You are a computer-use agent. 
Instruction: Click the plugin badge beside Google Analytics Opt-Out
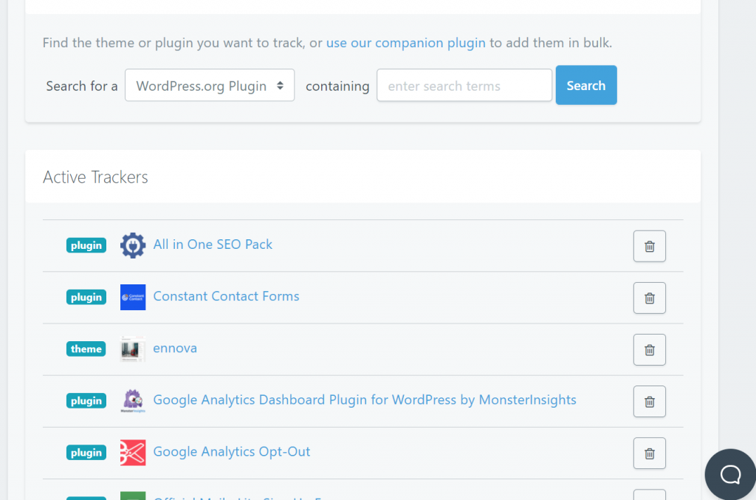[86, 453]
